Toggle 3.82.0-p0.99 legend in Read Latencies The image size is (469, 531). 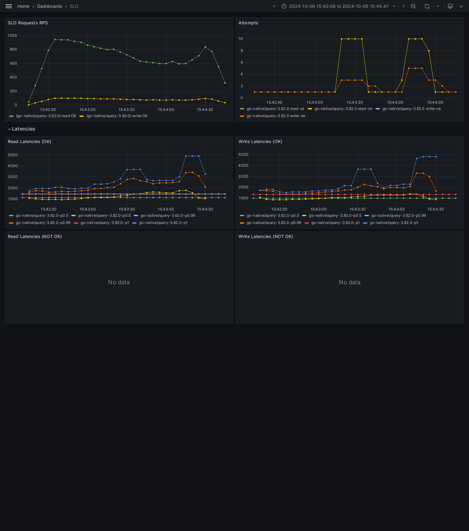coord(43,223)
